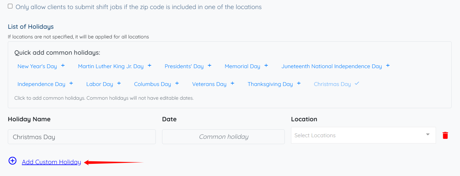This screenshot has height=176, width=460.
Task: Delete Christmas Day row with red trash icon
Action: point(445,135)
